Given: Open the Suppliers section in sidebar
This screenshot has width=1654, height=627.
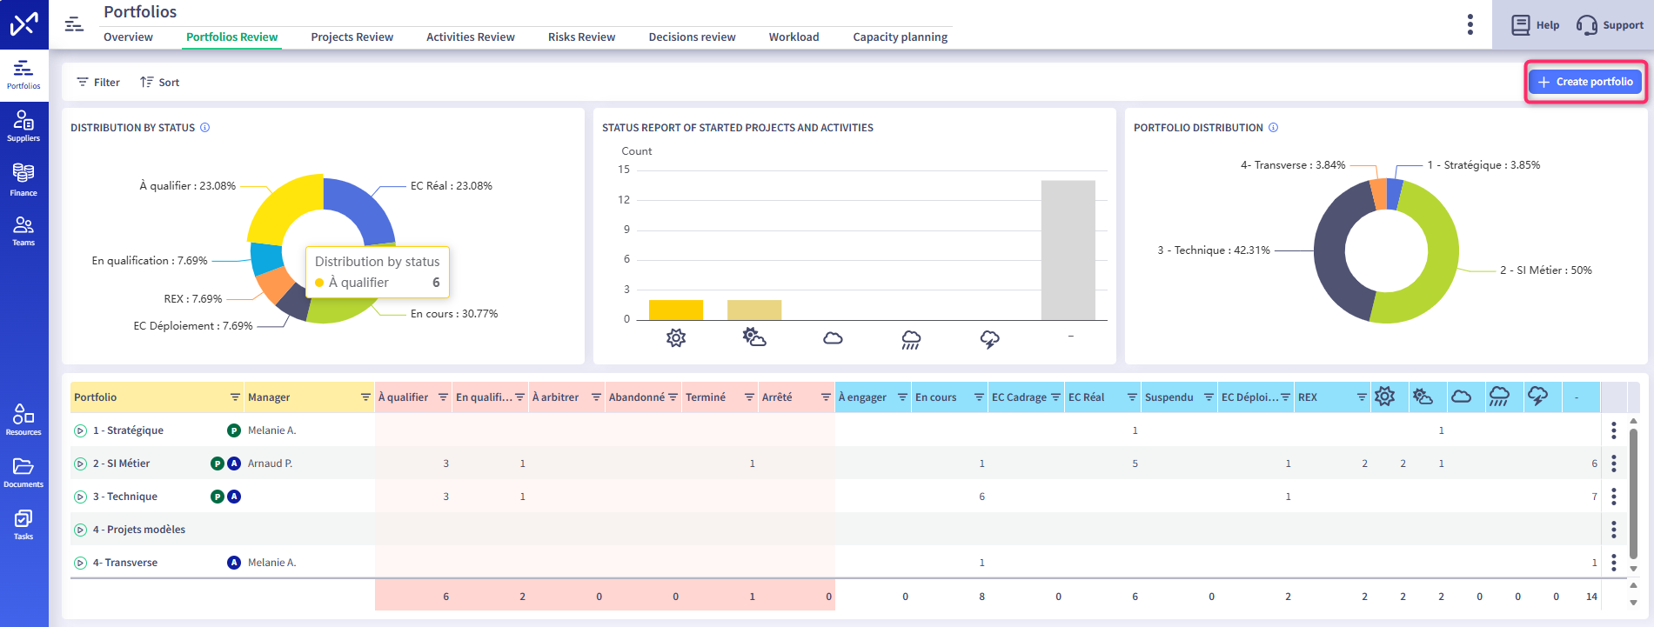Looking at the screenshot, I should [x=23, y=126].
